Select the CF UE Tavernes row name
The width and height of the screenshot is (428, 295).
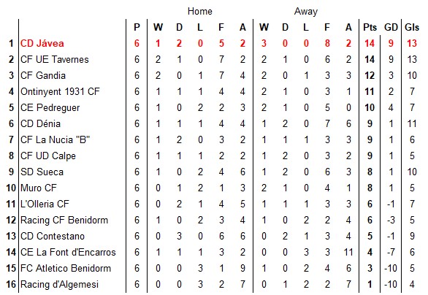[x=55, y=59]
